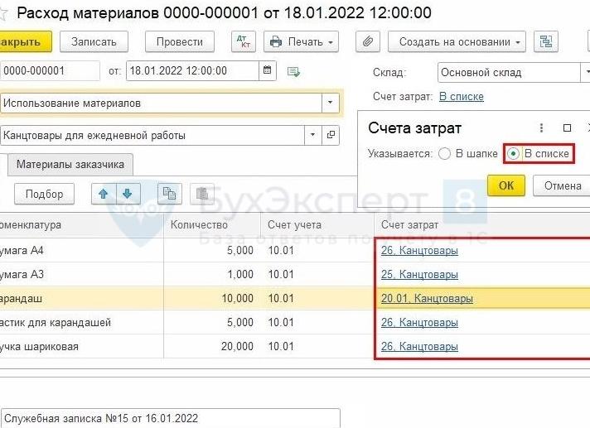Add document to favorites star
The width and height of the screenshot is (590, 428).
3,14
